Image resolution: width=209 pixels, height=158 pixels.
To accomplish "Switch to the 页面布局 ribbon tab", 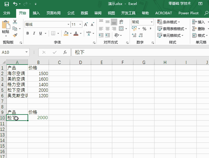I will [53, 13].
